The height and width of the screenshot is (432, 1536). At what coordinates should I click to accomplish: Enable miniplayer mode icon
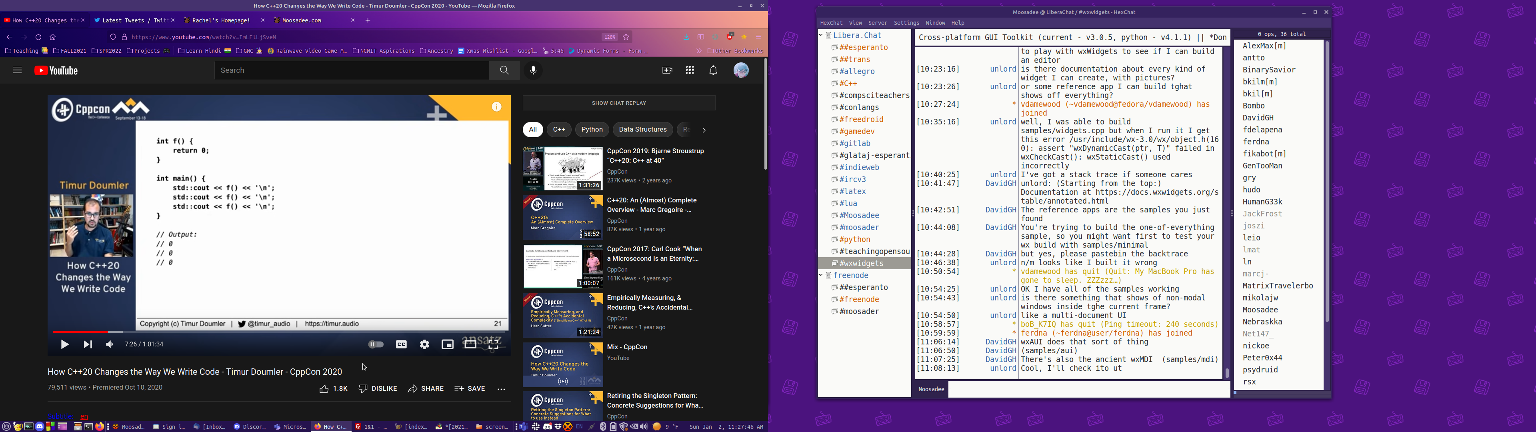tap(447, 344)
